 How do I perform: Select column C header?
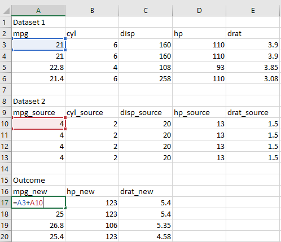(146, 11)
